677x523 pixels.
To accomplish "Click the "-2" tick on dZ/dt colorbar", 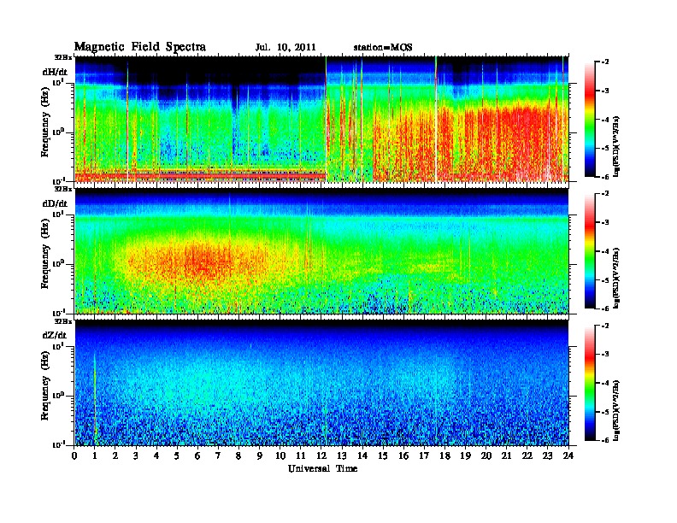I will [x=605, y=326].
